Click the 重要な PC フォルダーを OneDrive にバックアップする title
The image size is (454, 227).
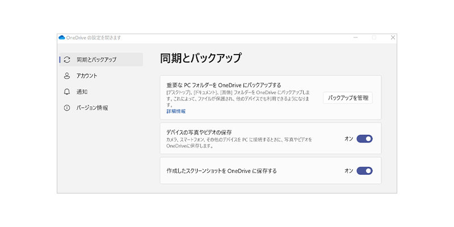click(224, 85)
